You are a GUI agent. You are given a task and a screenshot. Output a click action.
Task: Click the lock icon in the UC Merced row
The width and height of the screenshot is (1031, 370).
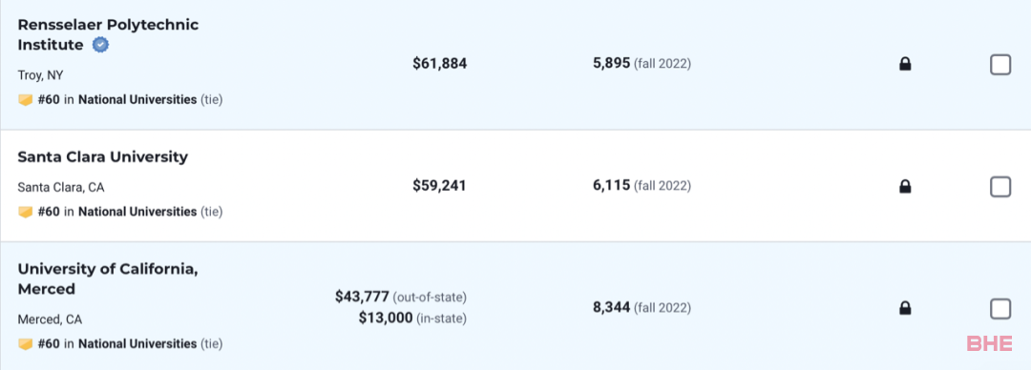(x=905, y=308)
